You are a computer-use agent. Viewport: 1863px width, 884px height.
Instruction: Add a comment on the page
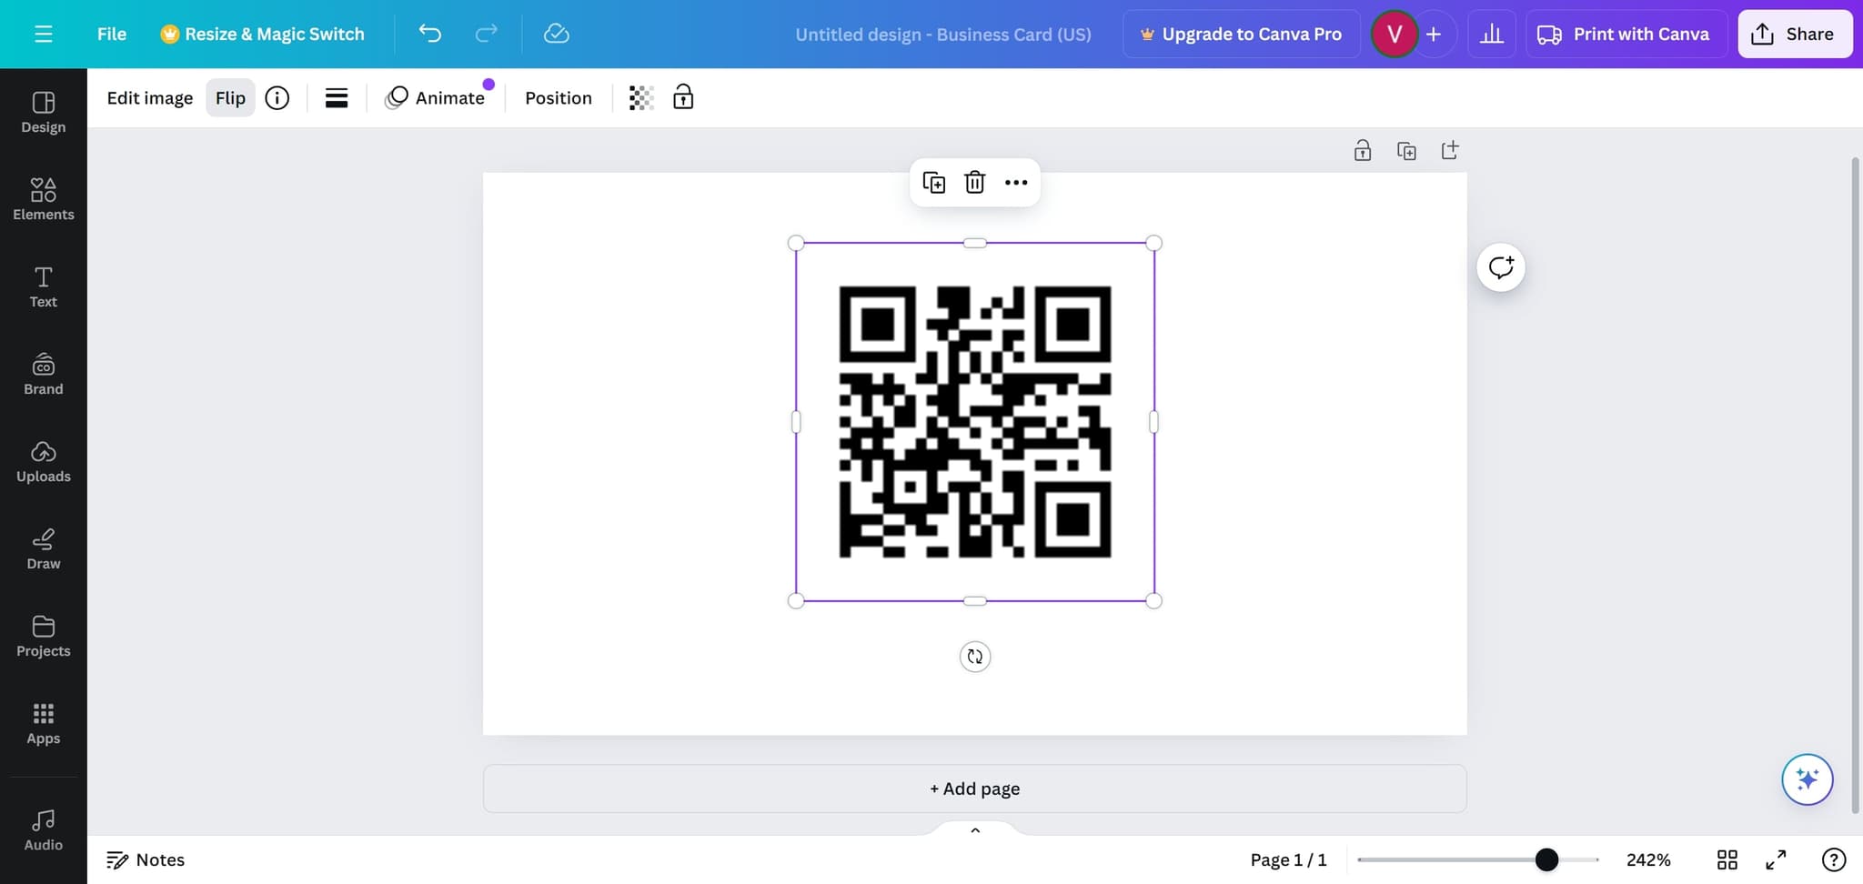click(x=1500, y=267)
